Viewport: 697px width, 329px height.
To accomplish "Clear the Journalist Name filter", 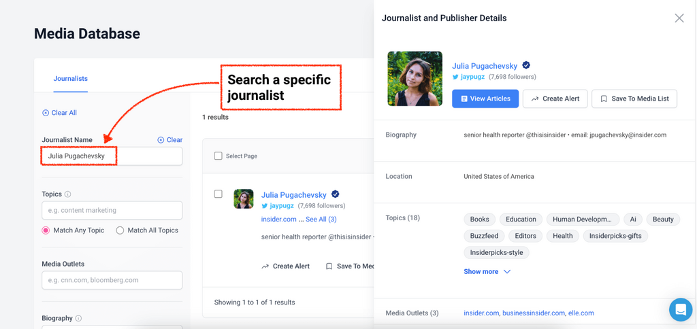I will [x=169, y=140].
